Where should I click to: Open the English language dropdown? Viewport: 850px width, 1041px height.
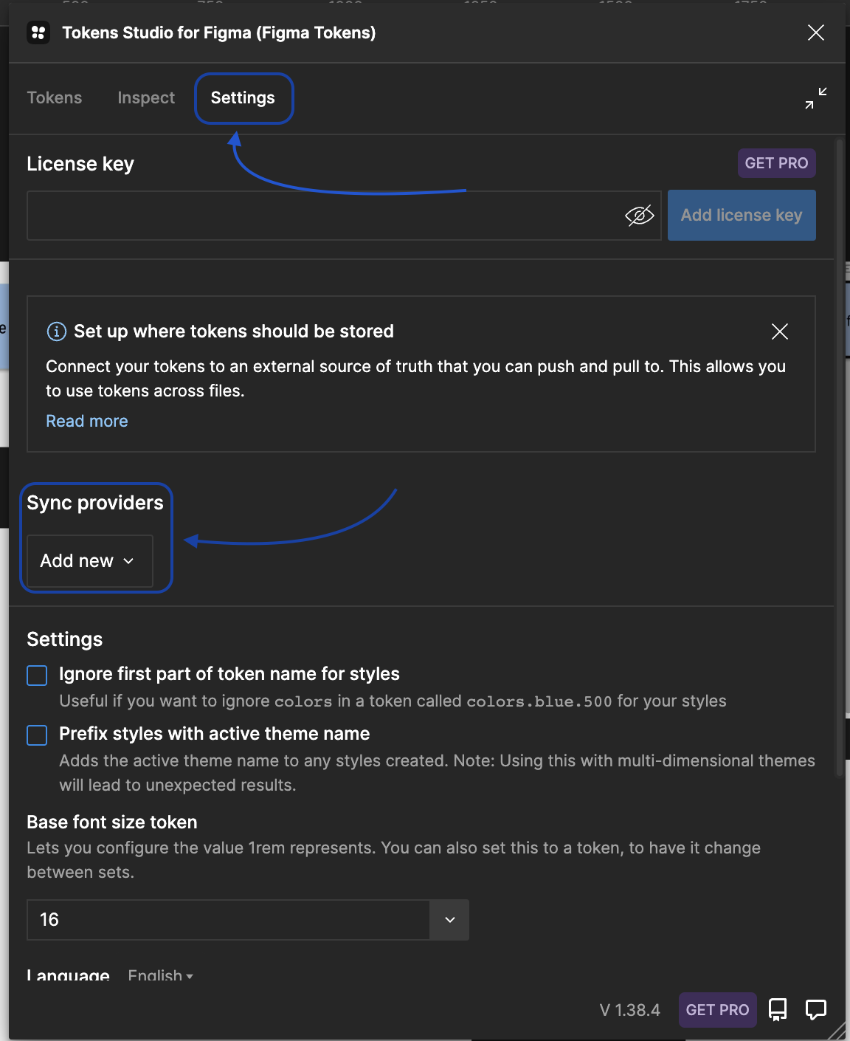(160, 975)
